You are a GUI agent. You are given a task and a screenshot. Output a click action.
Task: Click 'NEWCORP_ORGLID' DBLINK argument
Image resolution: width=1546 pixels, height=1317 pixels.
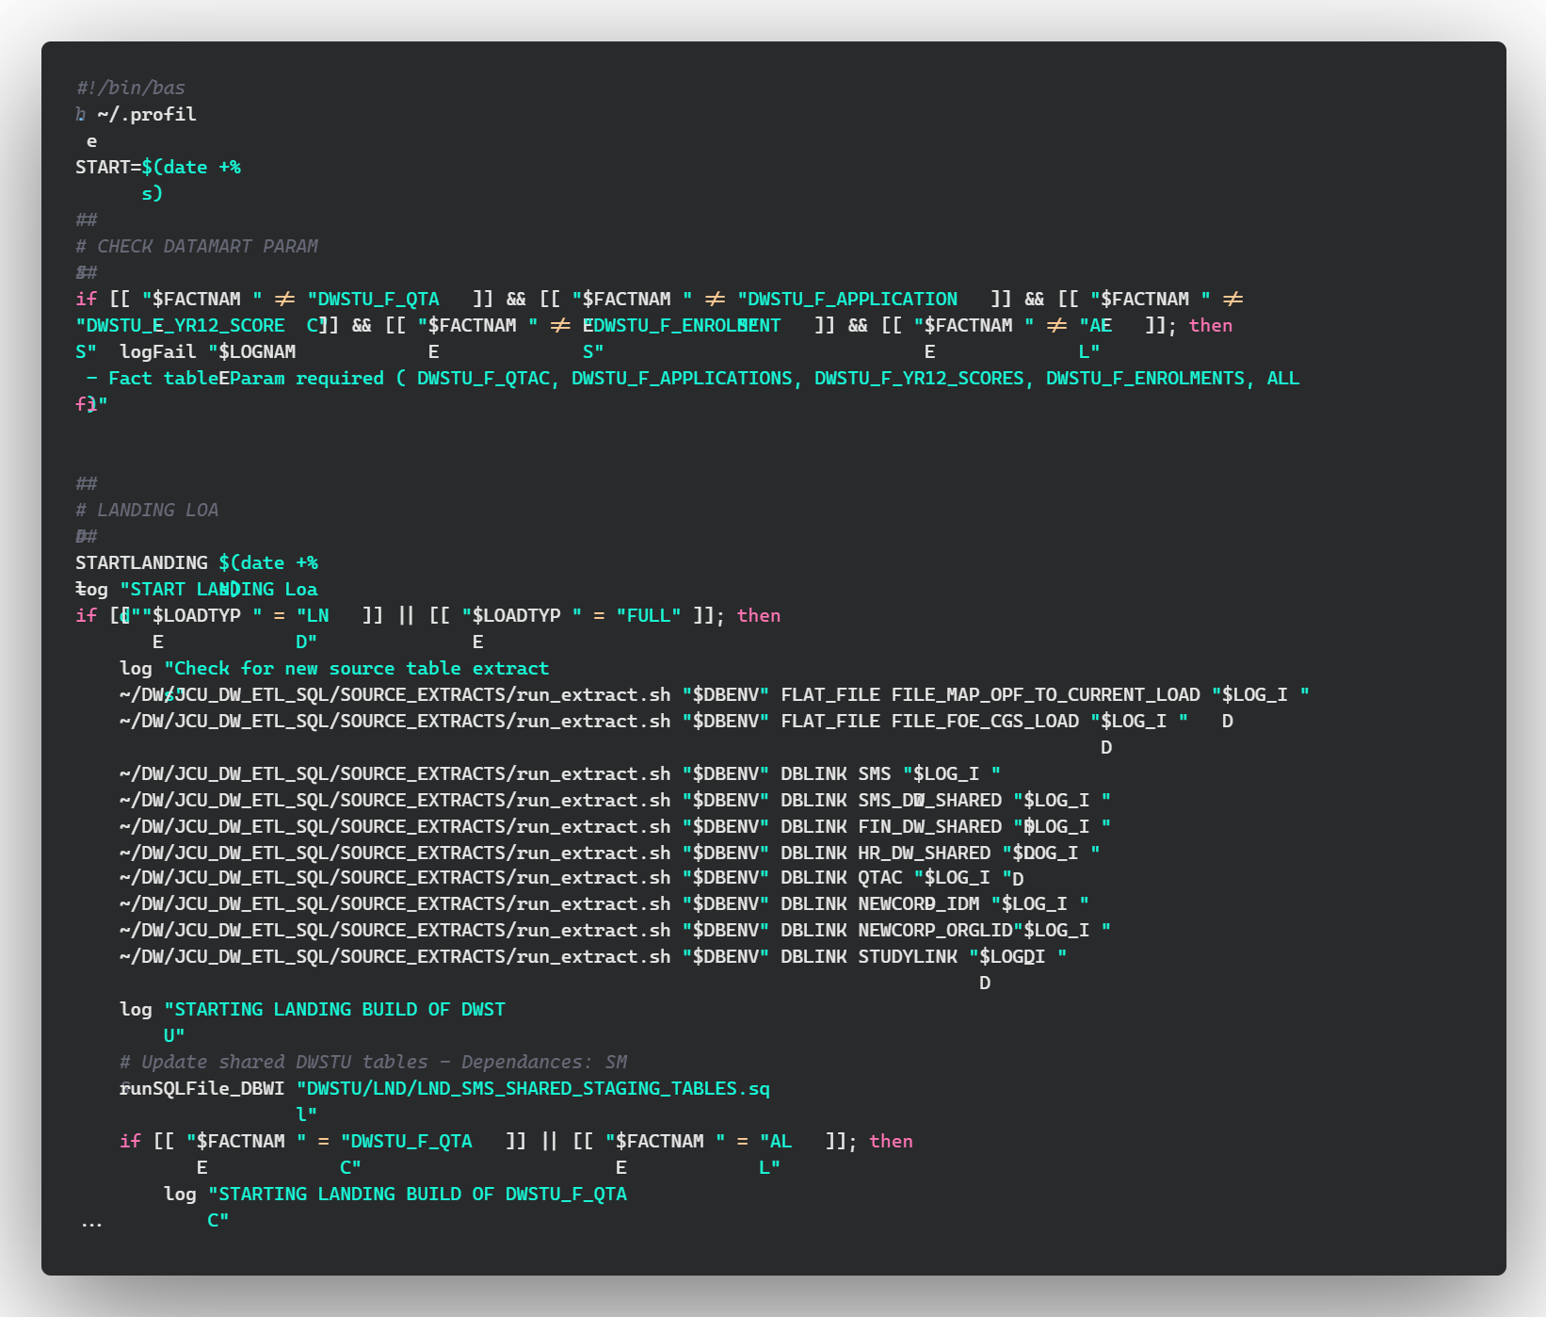(935, 930)
